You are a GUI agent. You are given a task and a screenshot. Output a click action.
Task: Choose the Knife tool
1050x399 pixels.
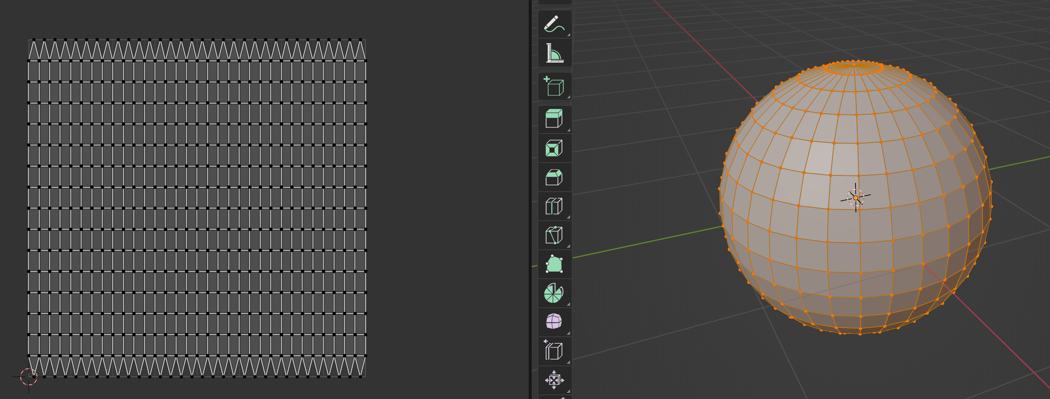554,236
